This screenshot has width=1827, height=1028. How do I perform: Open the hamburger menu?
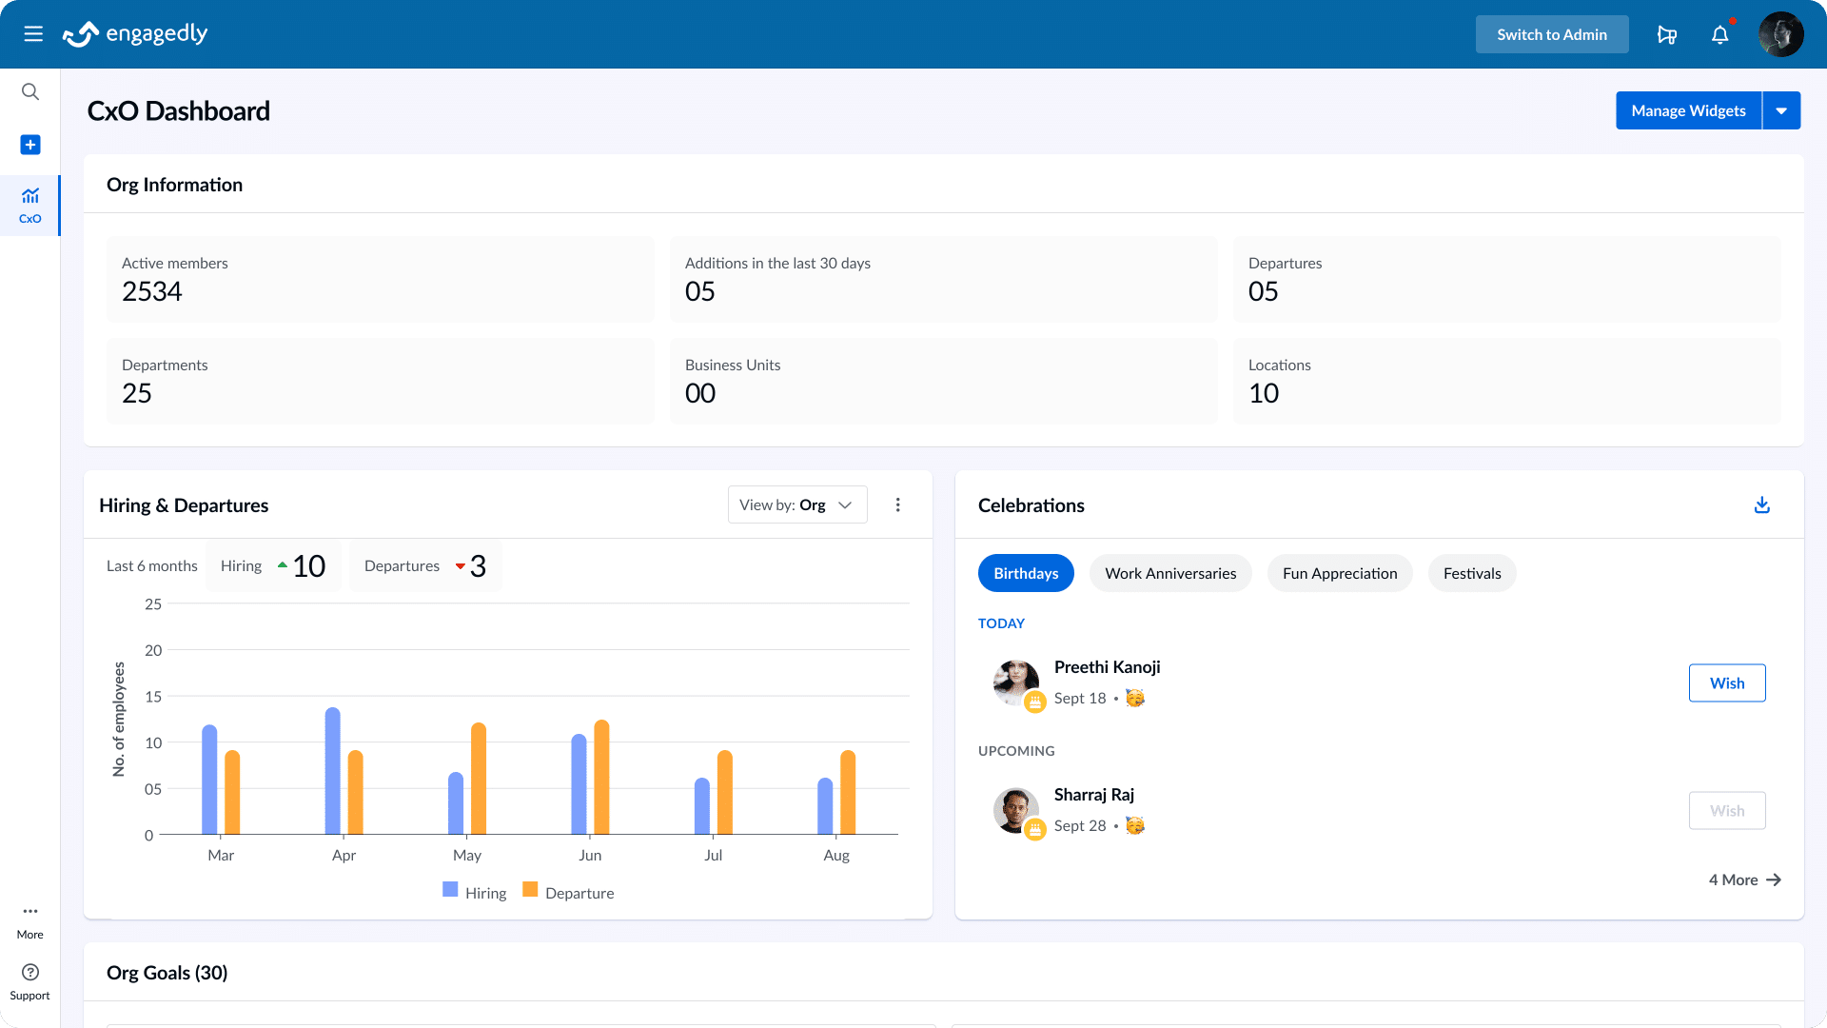click(x=33, y=34)
